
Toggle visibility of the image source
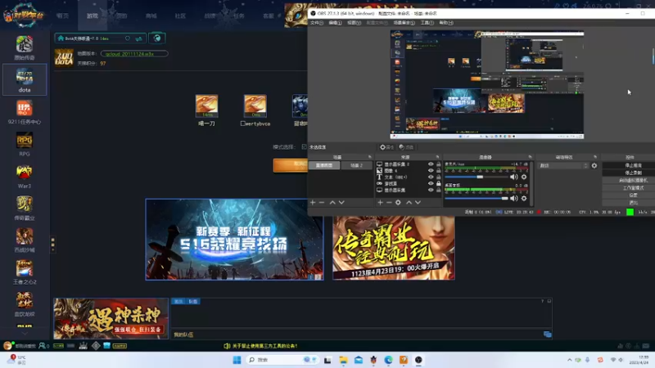click(431, 171)
